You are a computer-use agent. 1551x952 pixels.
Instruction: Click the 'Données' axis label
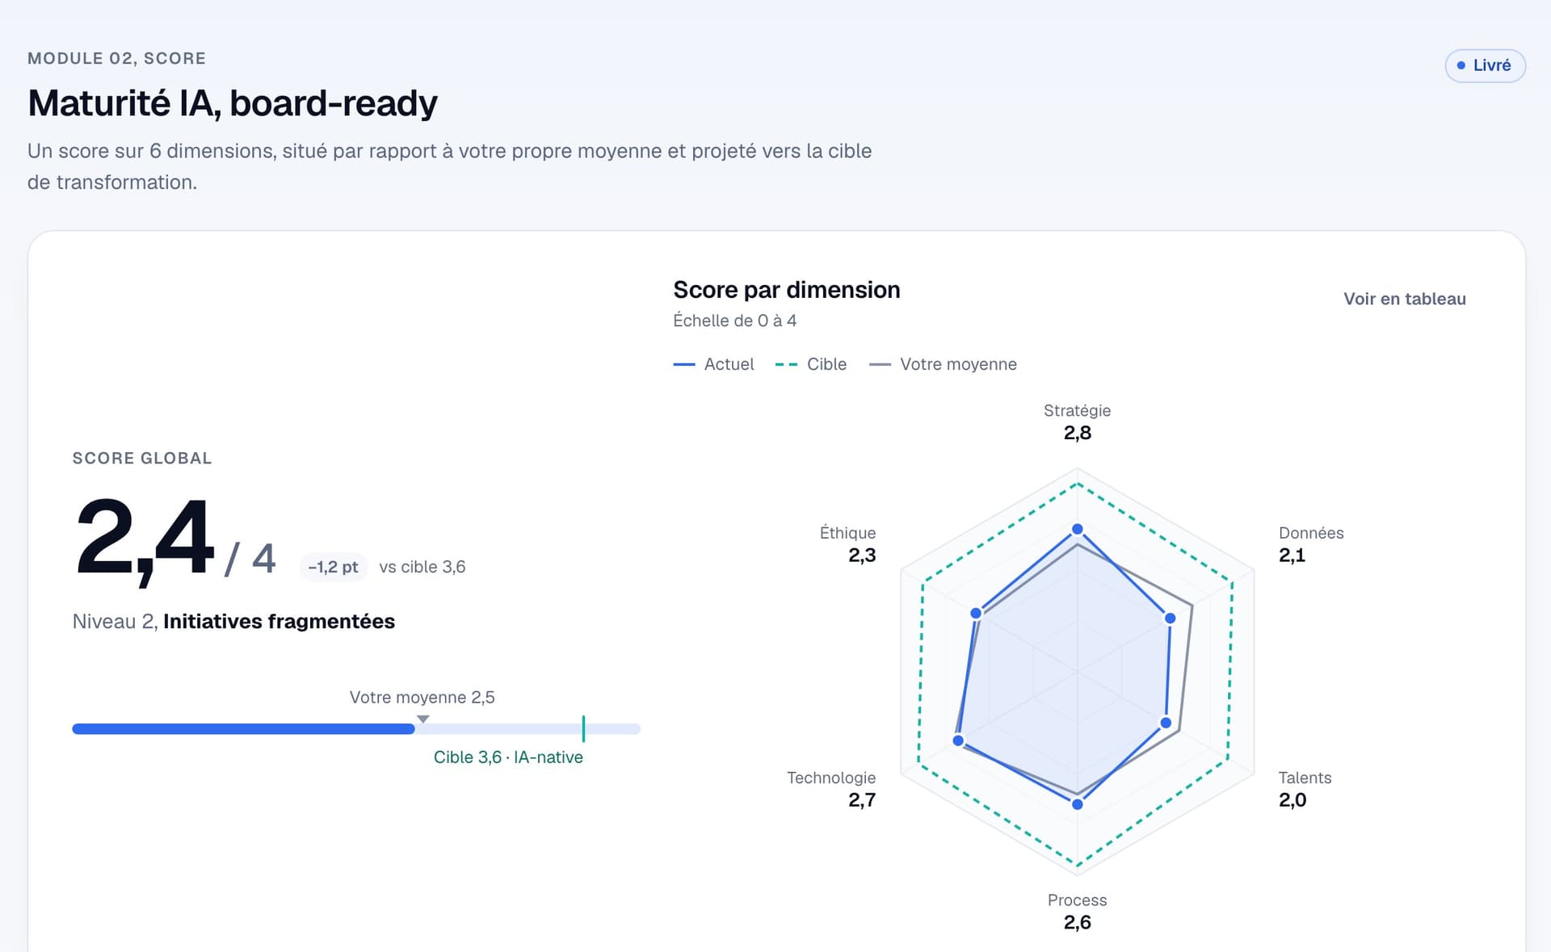point(1311,533)
